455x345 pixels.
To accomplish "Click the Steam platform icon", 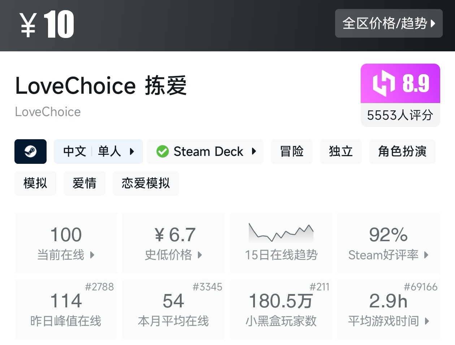I will pyautogui.click(x=30, y=152).
